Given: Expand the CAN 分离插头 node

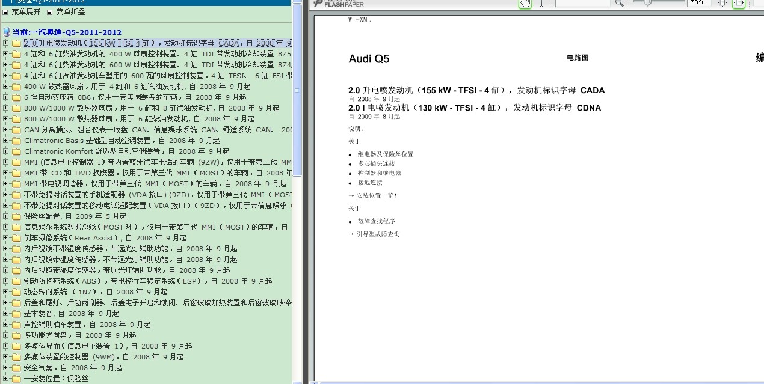Looking at the screenshot, I should [x=5, y=130].
